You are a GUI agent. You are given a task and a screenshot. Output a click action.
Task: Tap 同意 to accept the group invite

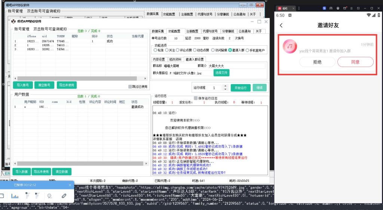pyautogui.click(x=355, y=62)
